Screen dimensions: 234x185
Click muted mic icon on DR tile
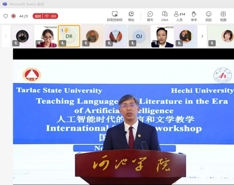pos(62,43)
